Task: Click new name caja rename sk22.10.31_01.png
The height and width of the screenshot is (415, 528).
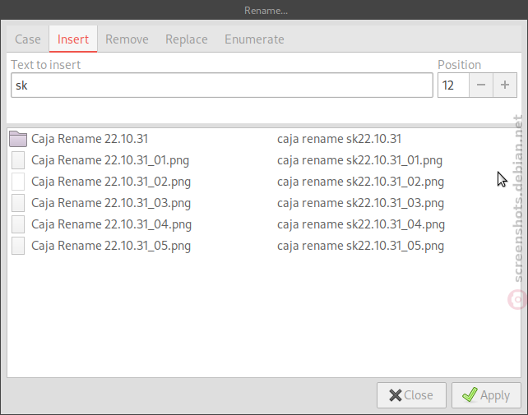Action: click(359, 160)
